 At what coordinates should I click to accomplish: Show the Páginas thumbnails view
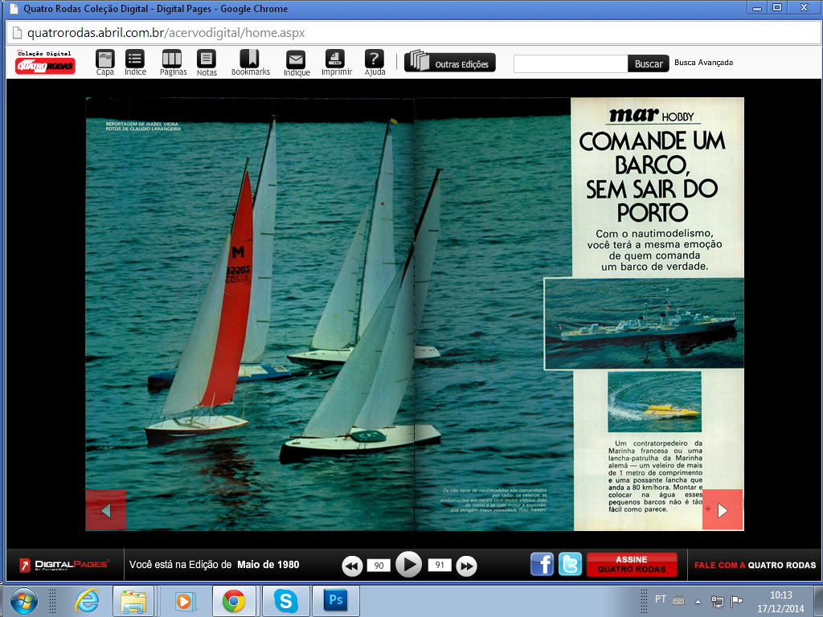click(x=172, y=59)
